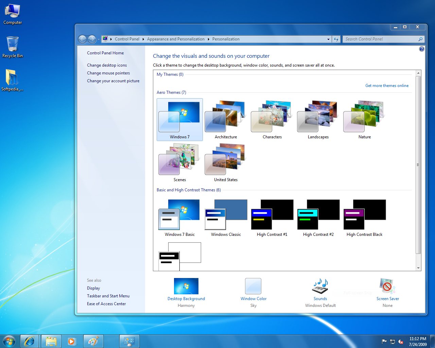Open Change mouse pointers
435x348 pixels.
pos(108,73)
